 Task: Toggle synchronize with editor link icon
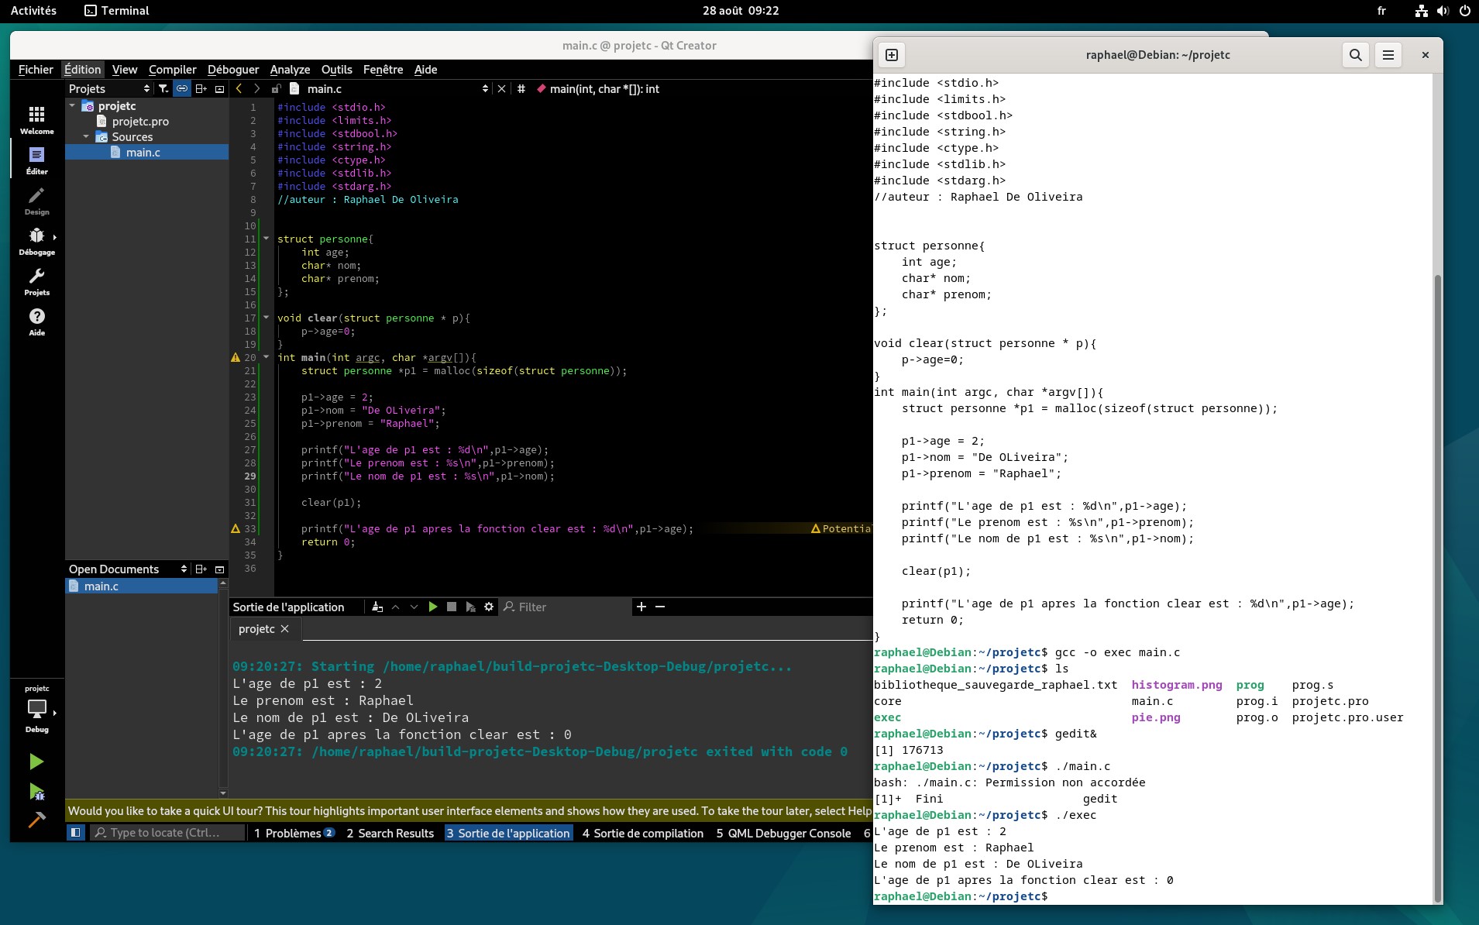[x=182, y=89]
